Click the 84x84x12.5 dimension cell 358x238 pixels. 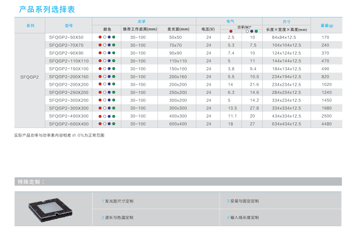pos(284,37)
